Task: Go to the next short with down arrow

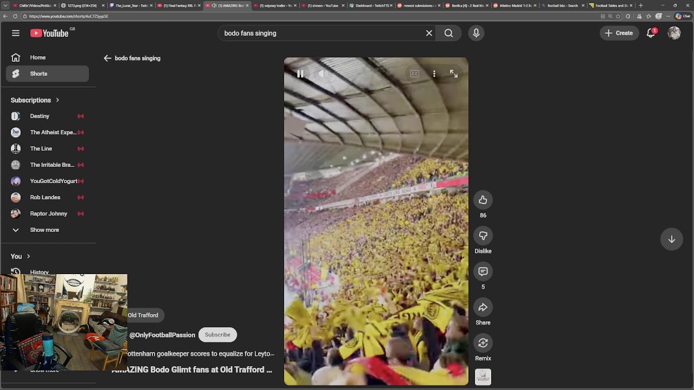Action: click(671, 239)
